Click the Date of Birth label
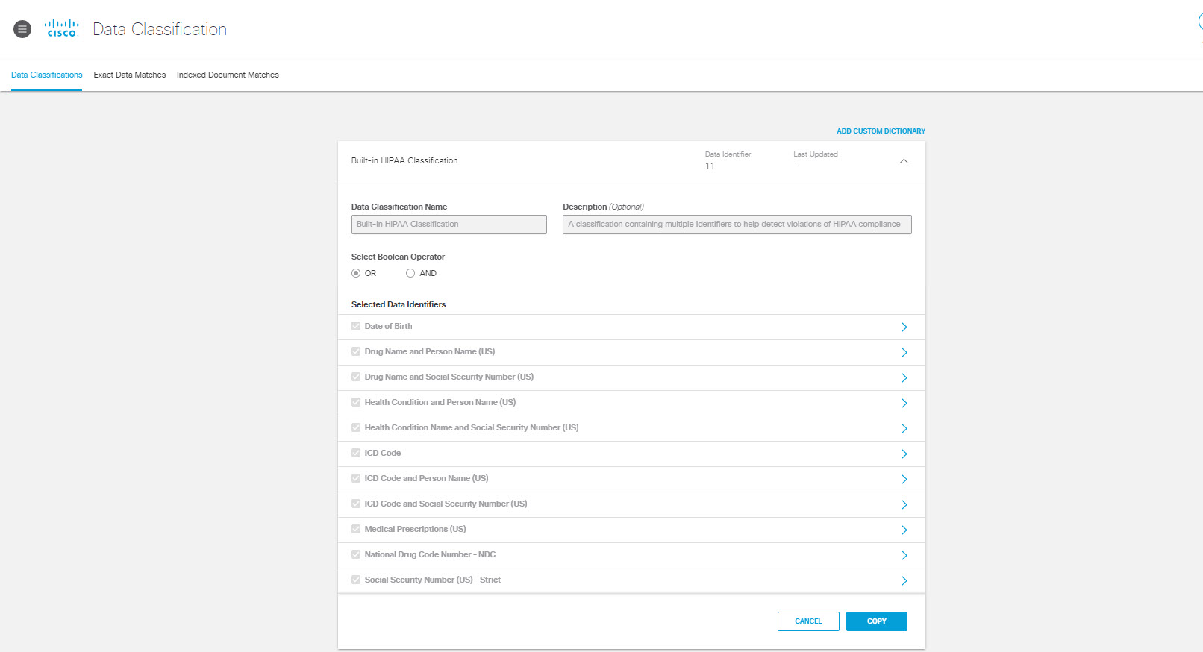The height and width of the screenshot is (652, 1203). [388, 326]
